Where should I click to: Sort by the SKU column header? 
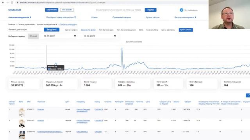[x=29, y=102]
